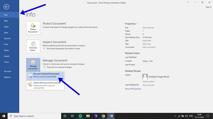Open the volume speaker tray icon
Screen dimensions: 213x119
tap(186, 116)
